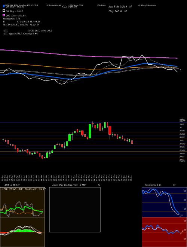Click the 396.5 price axis label
The height and width of the screenshot is (247, 187).
click(183, 124)
